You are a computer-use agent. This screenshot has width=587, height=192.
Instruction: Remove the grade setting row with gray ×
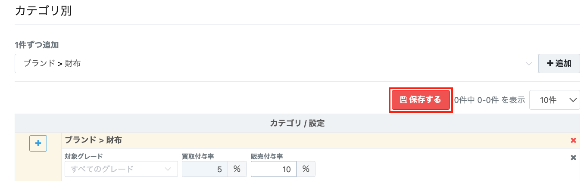pos(573,158)
